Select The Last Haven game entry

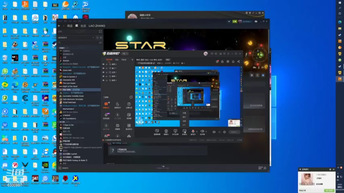(69, 83)
